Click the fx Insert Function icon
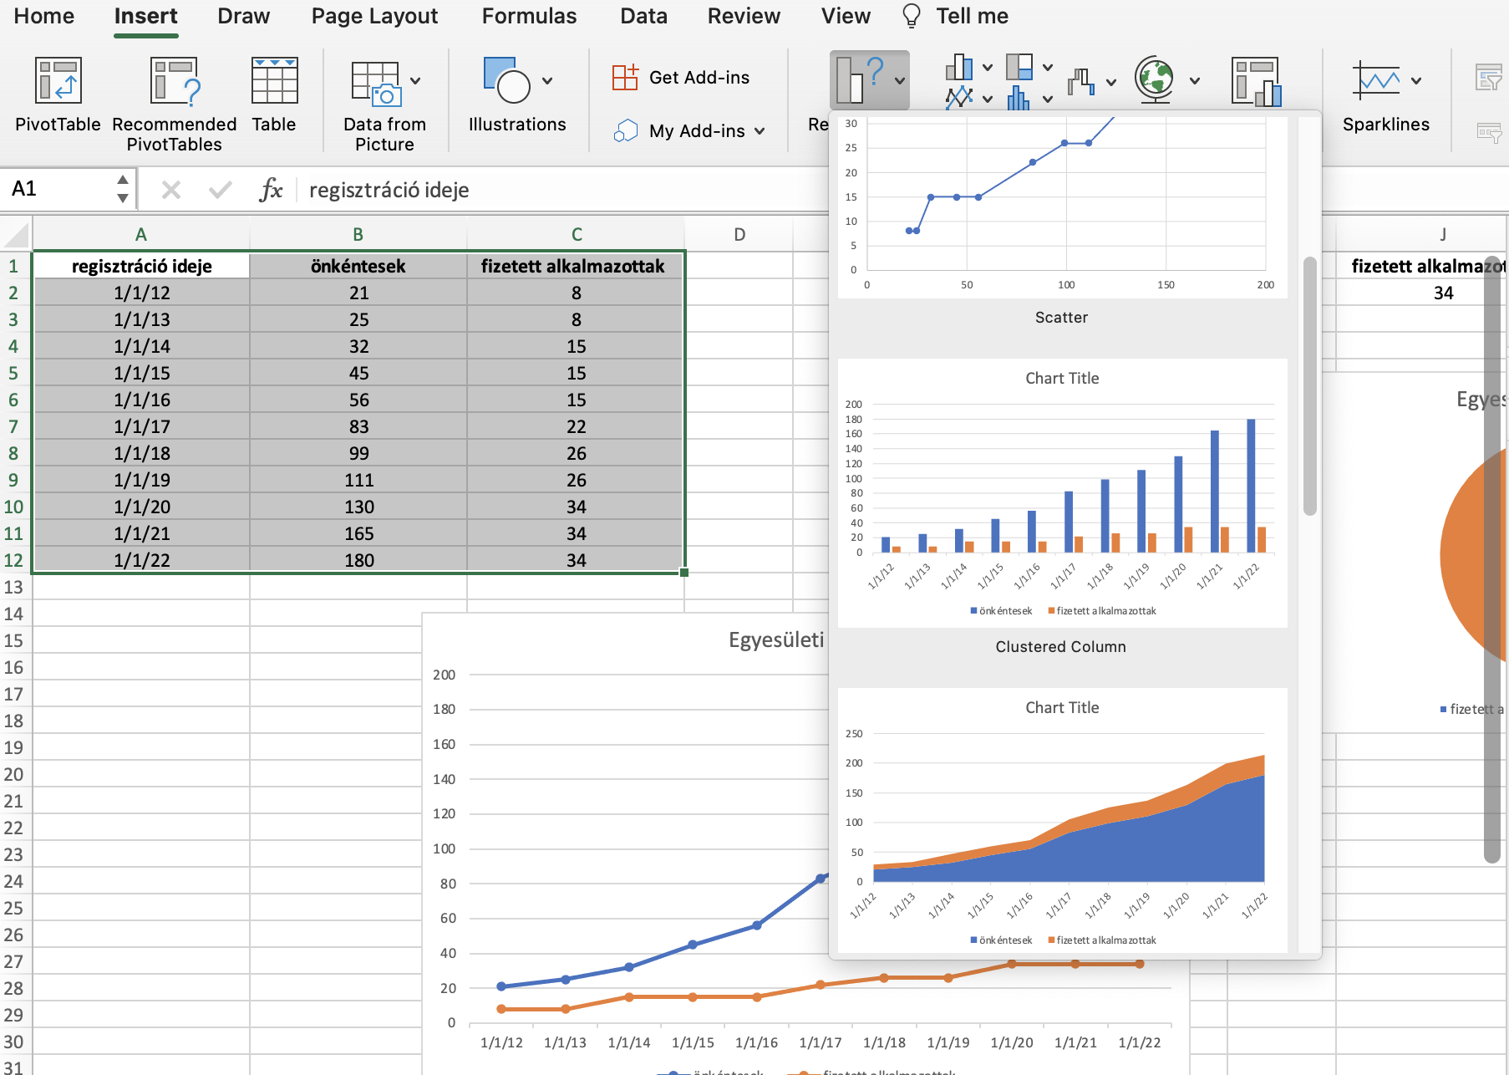Image resolution: width=1509 pixels, height=1075 pixels. [271, 190]
